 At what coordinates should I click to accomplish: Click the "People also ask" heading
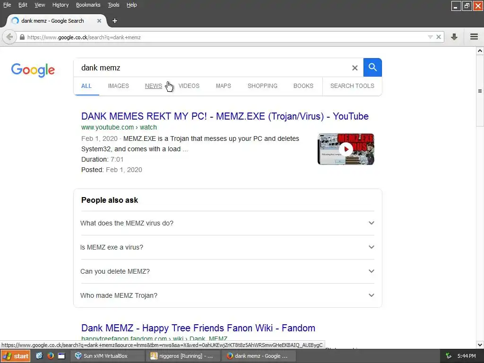pyautogui.click(x=110, y=200)
